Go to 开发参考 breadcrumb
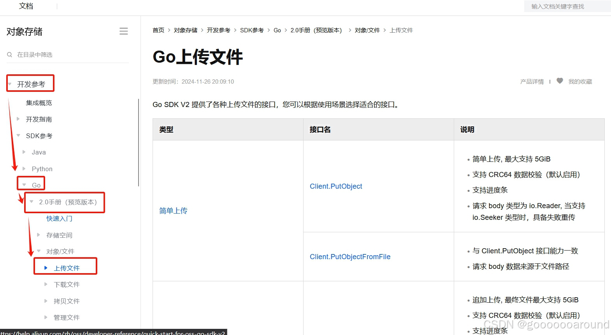Screen dimensions: 611x335 (x=219, y=30)
